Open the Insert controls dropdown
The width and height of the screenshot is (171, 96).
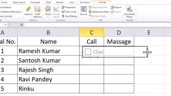tap(48, 12)
